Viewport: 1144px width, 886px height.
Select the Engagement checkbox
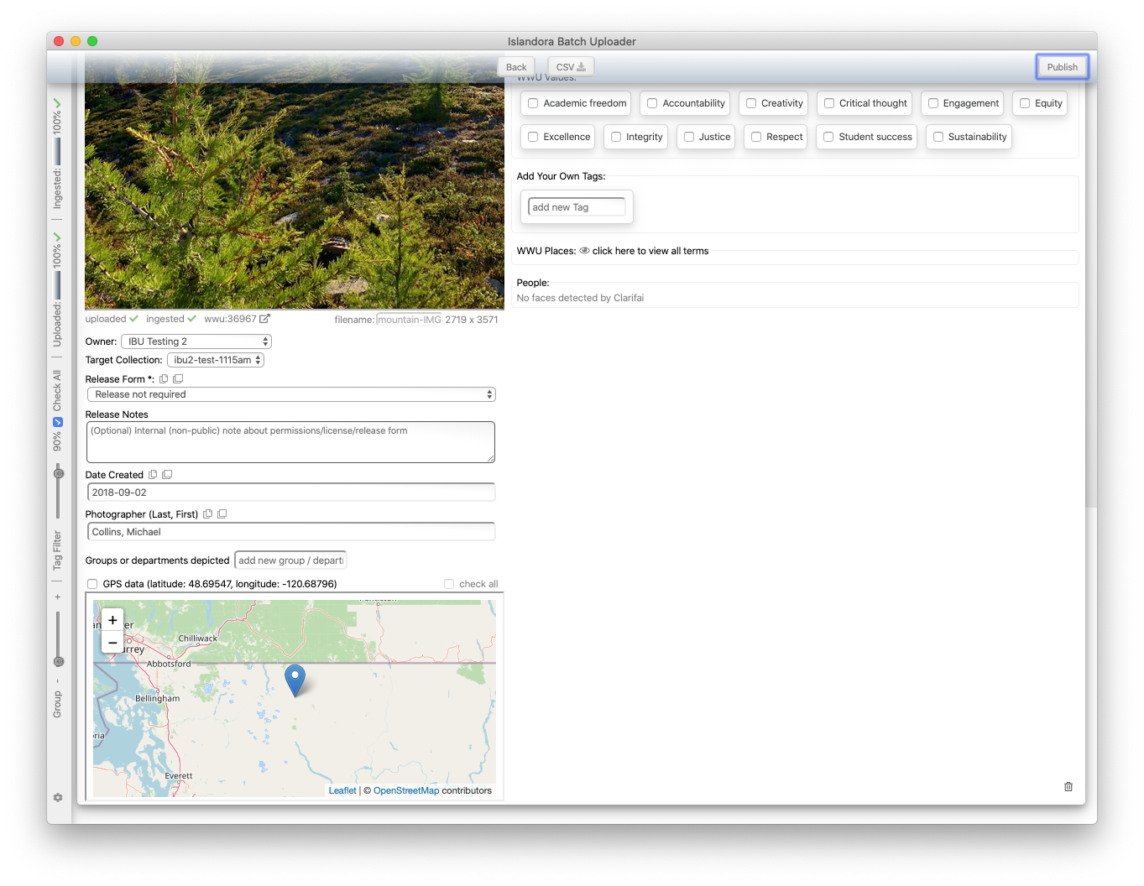pyautogui.click(x=933, y=103)
